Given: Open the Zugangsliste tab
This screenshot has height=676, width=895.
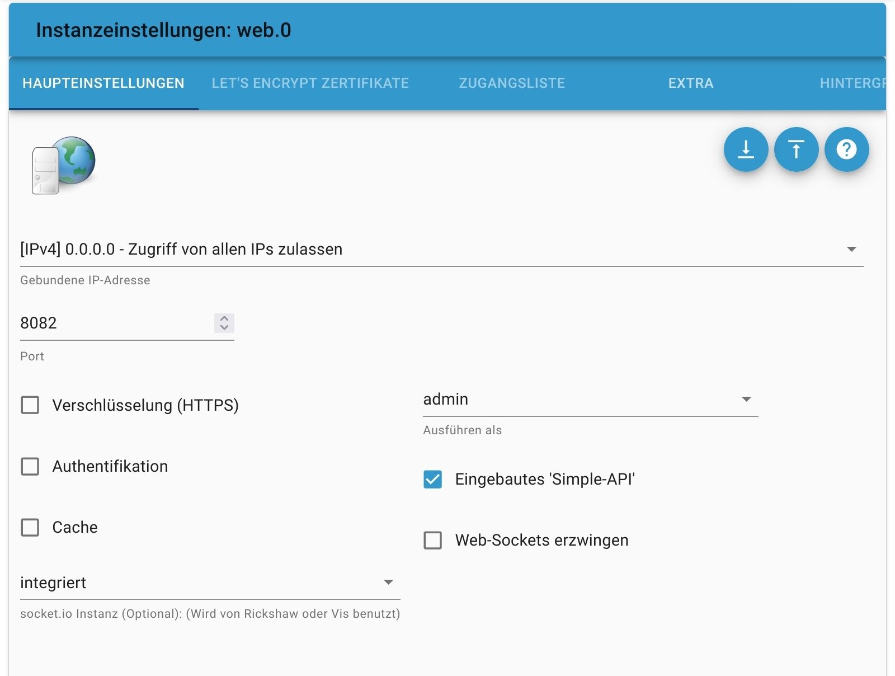Looking at the screenshot, I should 512,83.
